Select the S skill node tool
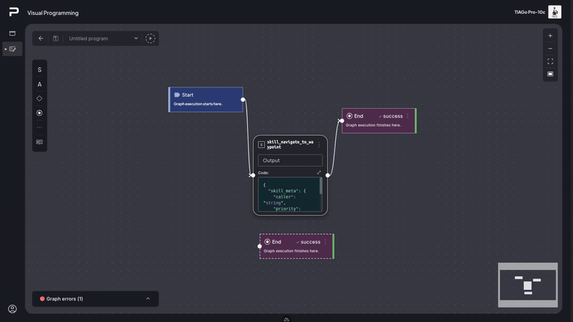The image size is (573, 322). click(39, 69)
